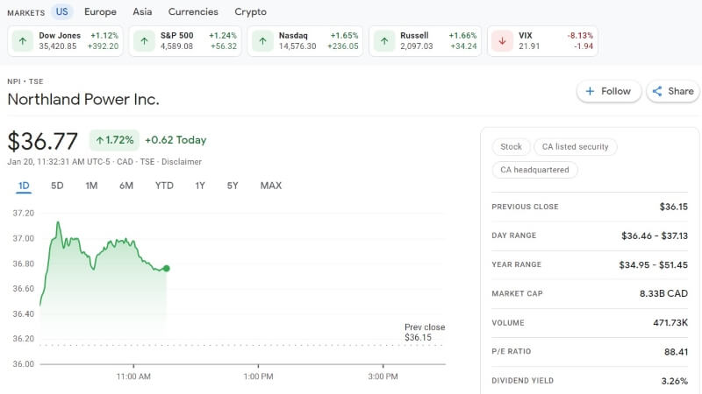Viewport: 702px width, 394px height.
Task: Click the CA headquartered chip
Action: coord(534,170)
